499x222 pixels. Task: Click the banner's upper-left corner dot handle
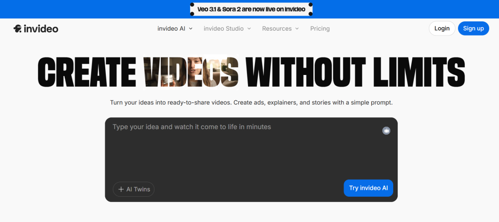coord(192,5)
